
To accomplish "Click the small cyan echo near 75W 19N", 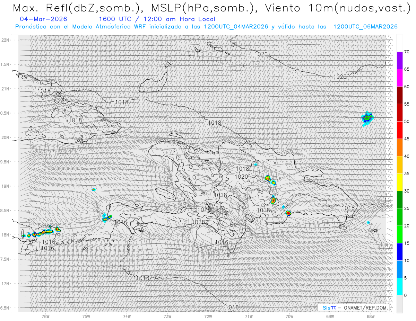I will tap(93, 189).
